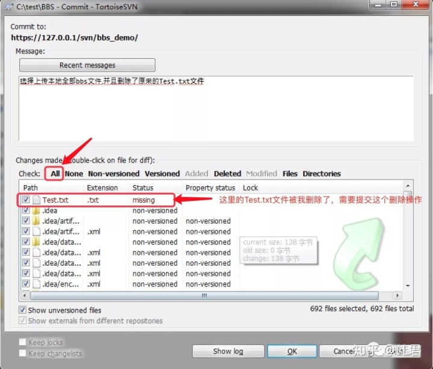
Task: Click file list scroll up arrow
Action: pyautogui.click(x=408, y=186)
